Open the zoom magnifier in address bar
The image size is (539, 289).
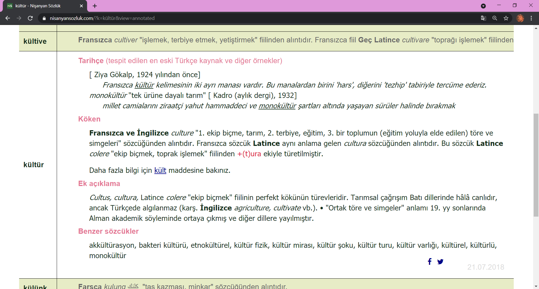(x=495, y=18)
